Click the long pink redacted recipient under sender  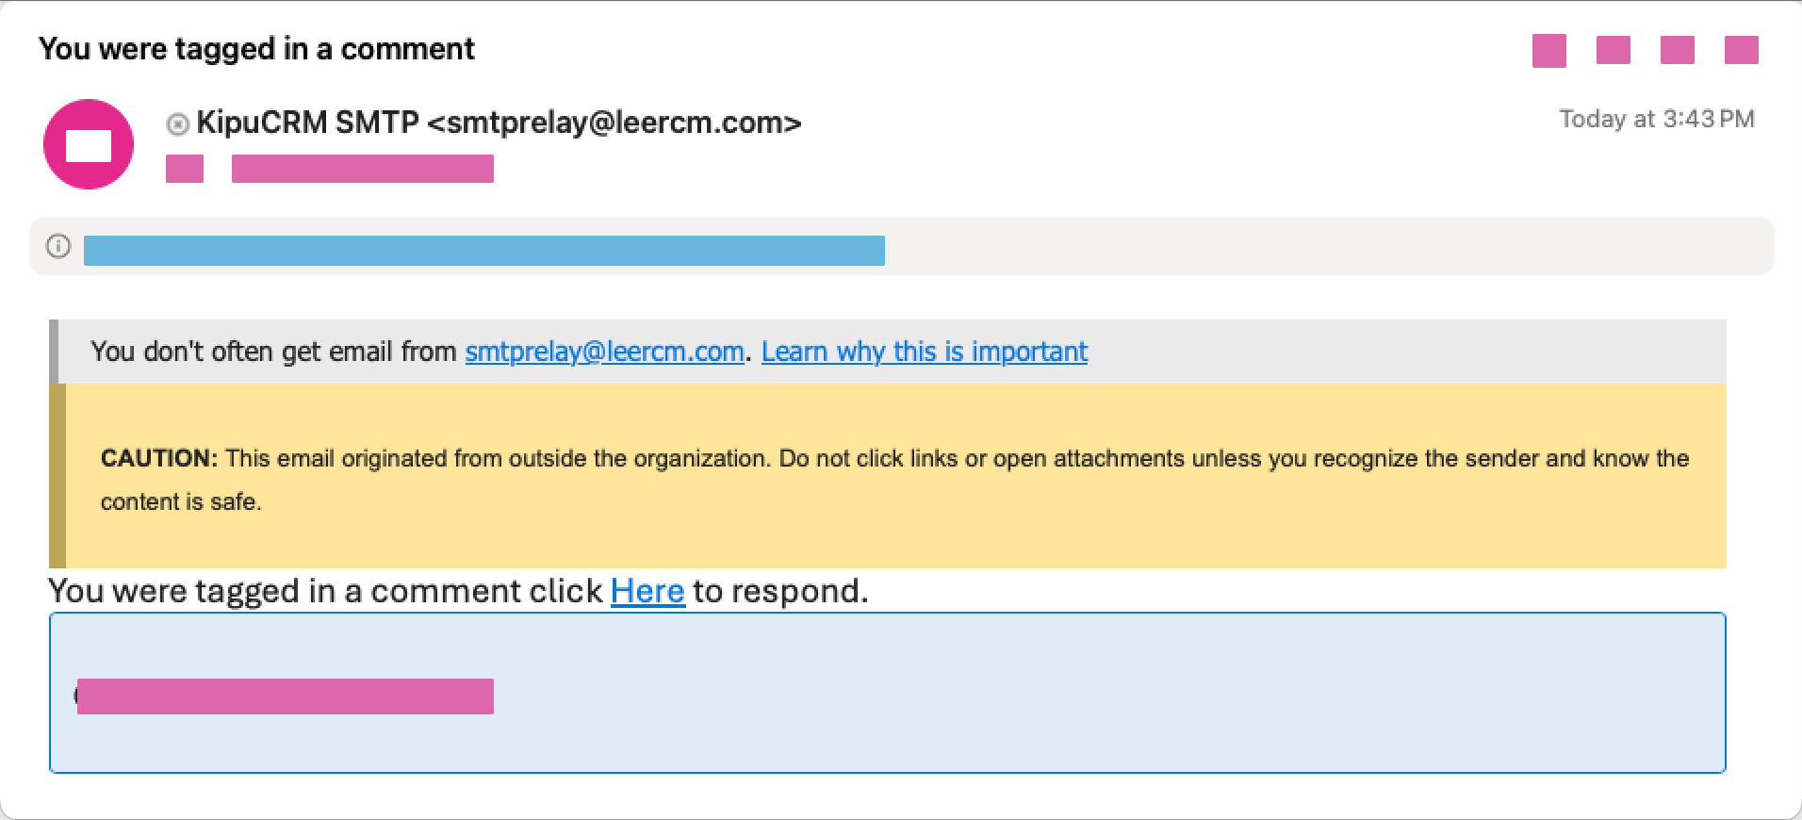(x=362, y=169)
